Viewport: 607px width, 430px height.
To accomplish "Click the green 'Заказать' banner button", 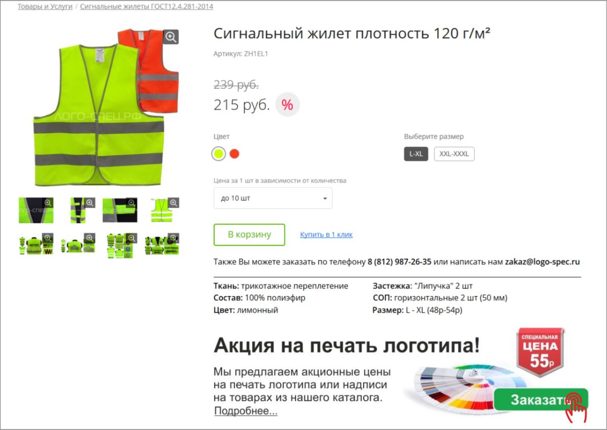I will [541, 400].
